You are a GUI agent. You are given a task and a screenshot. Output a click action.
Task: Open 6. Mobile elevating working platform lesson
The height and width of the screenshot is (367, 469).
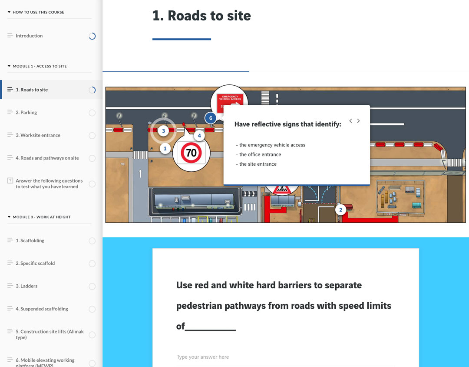51,361
